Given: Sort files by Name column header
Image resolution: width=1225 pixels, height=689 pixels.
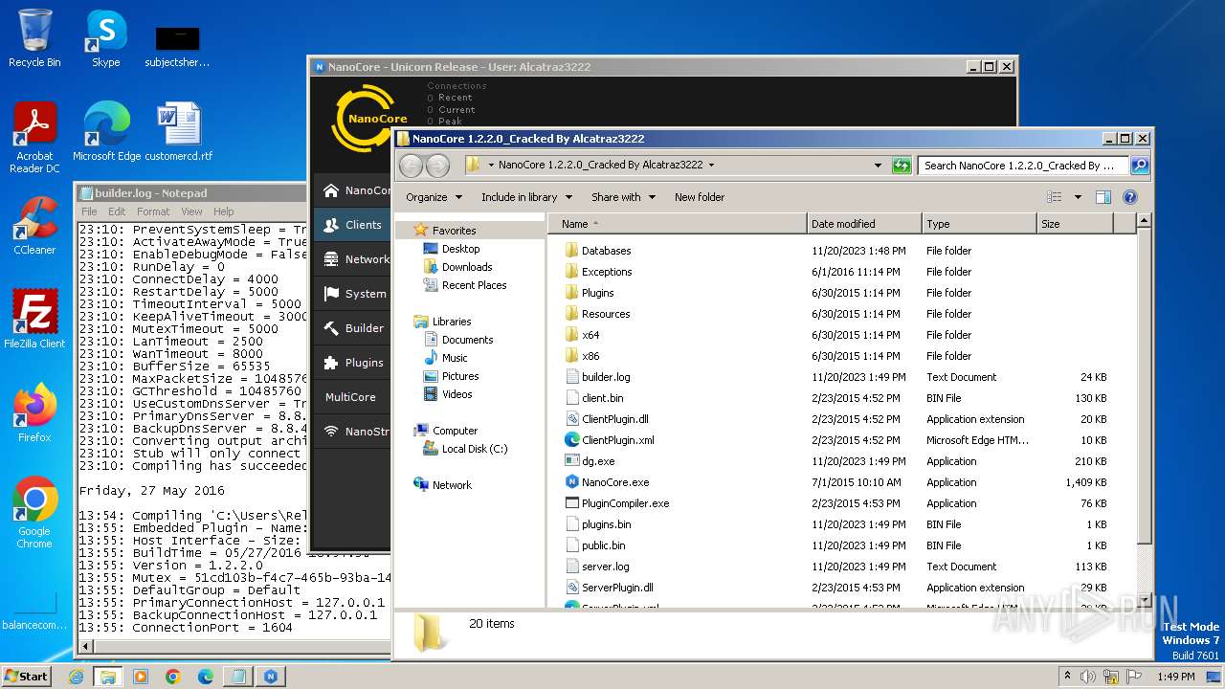Looking at the screenshot, I should 678,224.
